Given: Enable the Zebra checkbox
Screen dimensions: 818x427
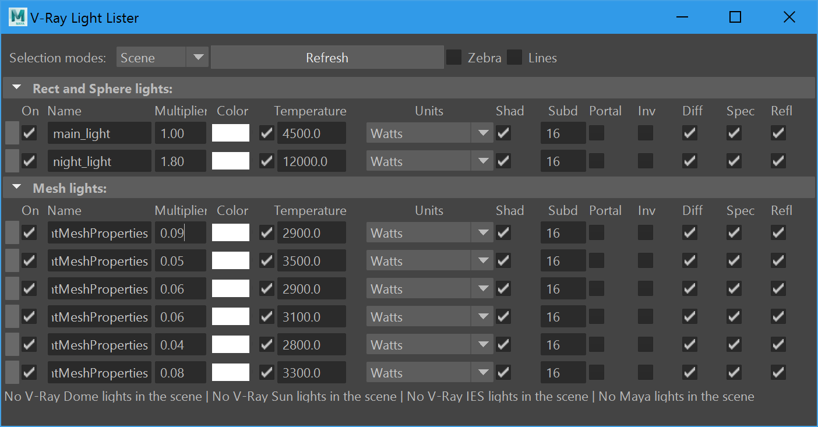Looking at the screenshot, I should click(454, 58).
